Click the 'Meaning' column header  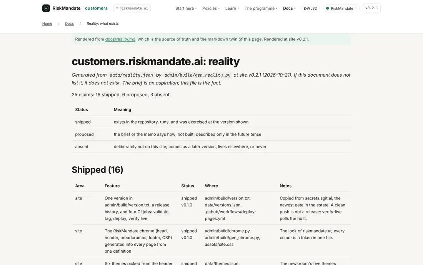pyautogui.click(x=122, y=109)
